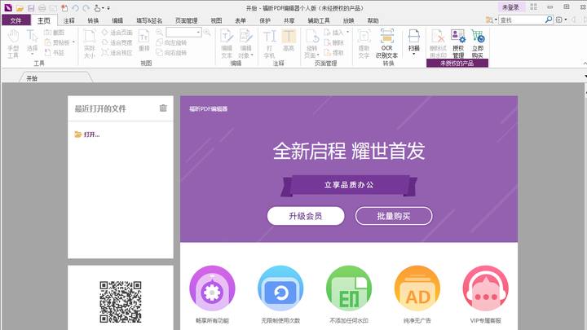Choose 适合页面 fit page
Image resolution: width=587 pixels, height=330 pixels.
point(117,33)
